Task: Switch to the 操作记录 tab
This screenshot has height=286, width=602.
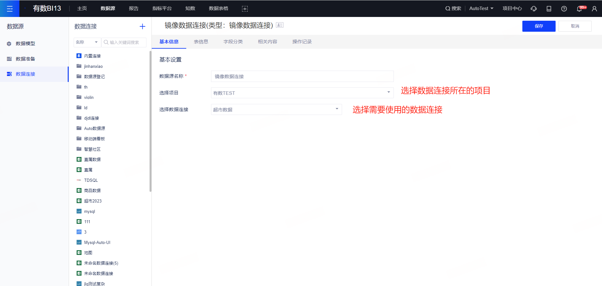Action: (302, 42)
